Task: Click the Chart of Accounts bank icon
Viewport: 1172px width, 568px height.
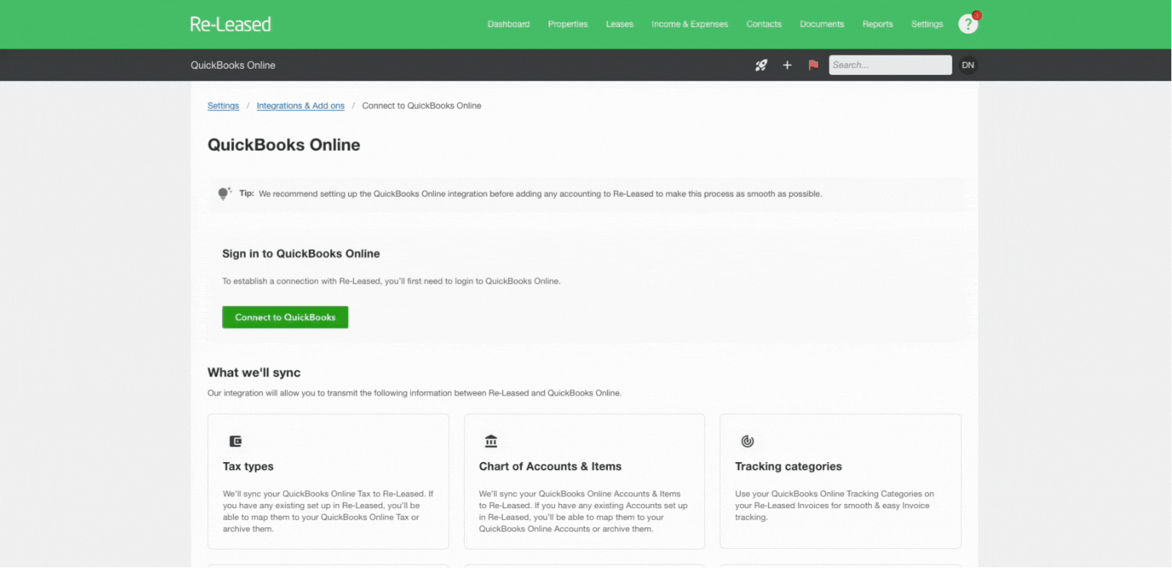Action: (491, 441)
